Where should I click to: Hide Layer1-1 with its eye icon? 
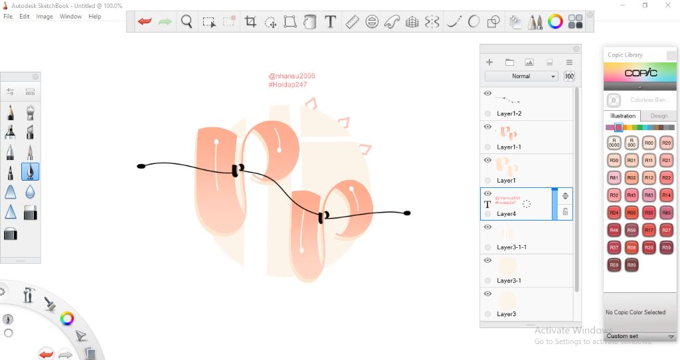click(487, 127)
